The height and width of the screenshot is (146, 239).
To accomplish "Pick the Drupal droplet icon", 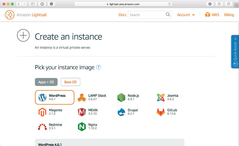I will pos(121,112).
